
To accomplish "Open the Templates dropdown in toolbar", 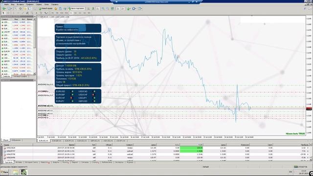I will point(140,9).
